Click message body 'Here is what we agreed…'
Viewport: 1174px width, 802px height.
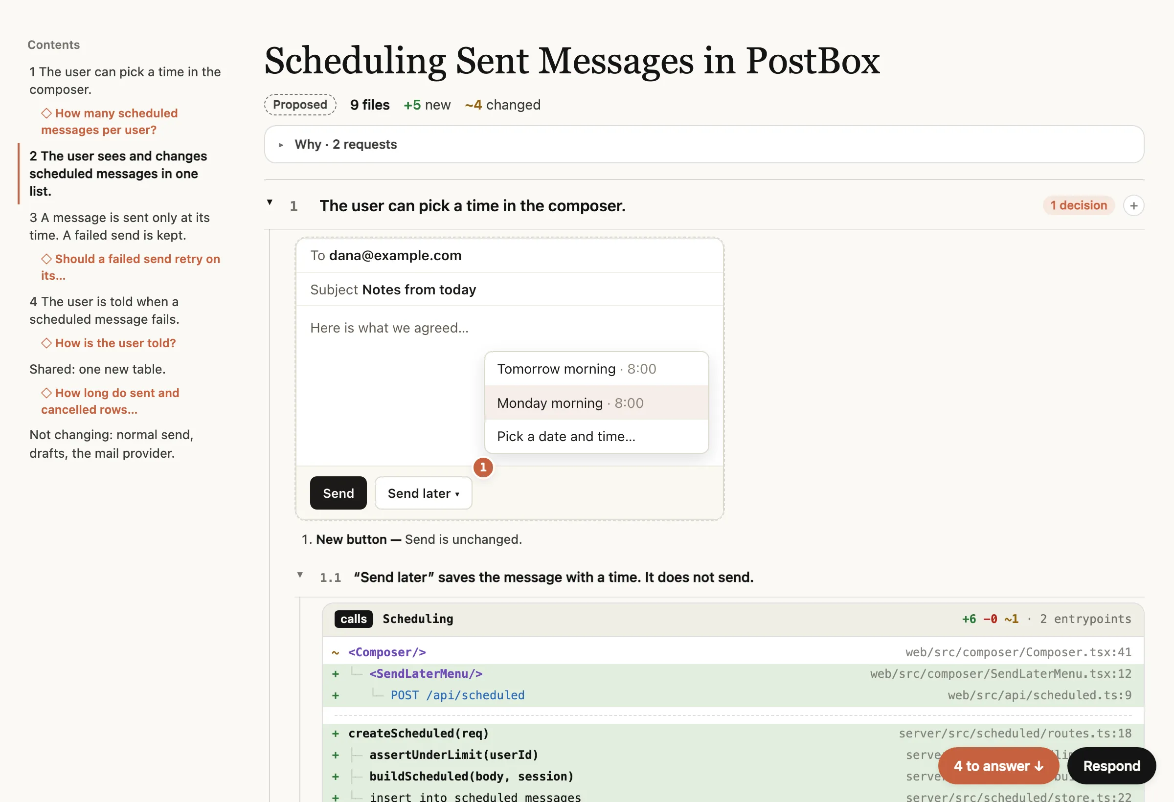point(389,328)
